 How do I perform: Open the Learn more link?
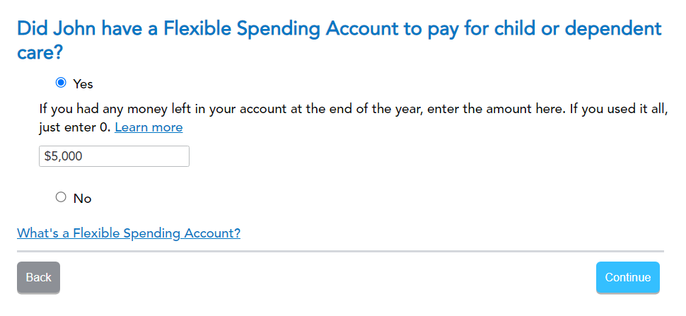tap(149, 127)
